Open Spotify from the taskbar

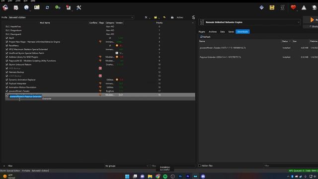[x=165, y=177]
